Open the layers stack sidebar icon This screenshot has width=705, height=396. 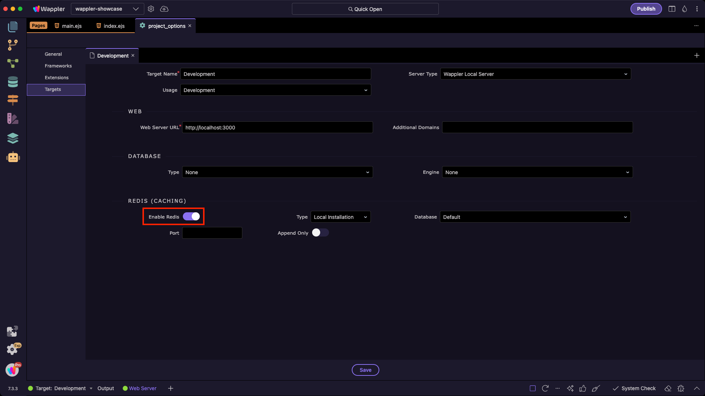click(x=12, y=138)
